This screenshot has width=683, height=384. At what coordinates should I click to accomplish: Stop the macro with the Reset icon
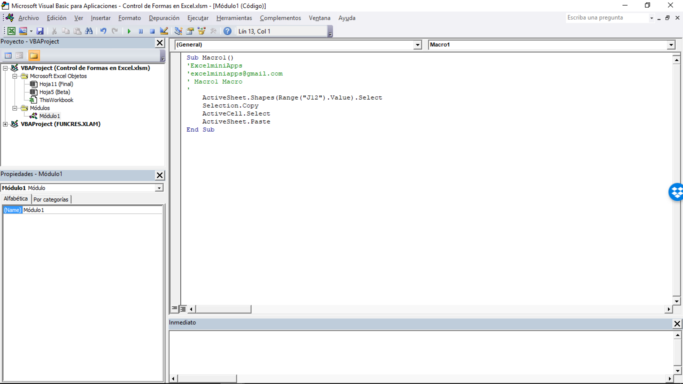[x=152, y=30]
